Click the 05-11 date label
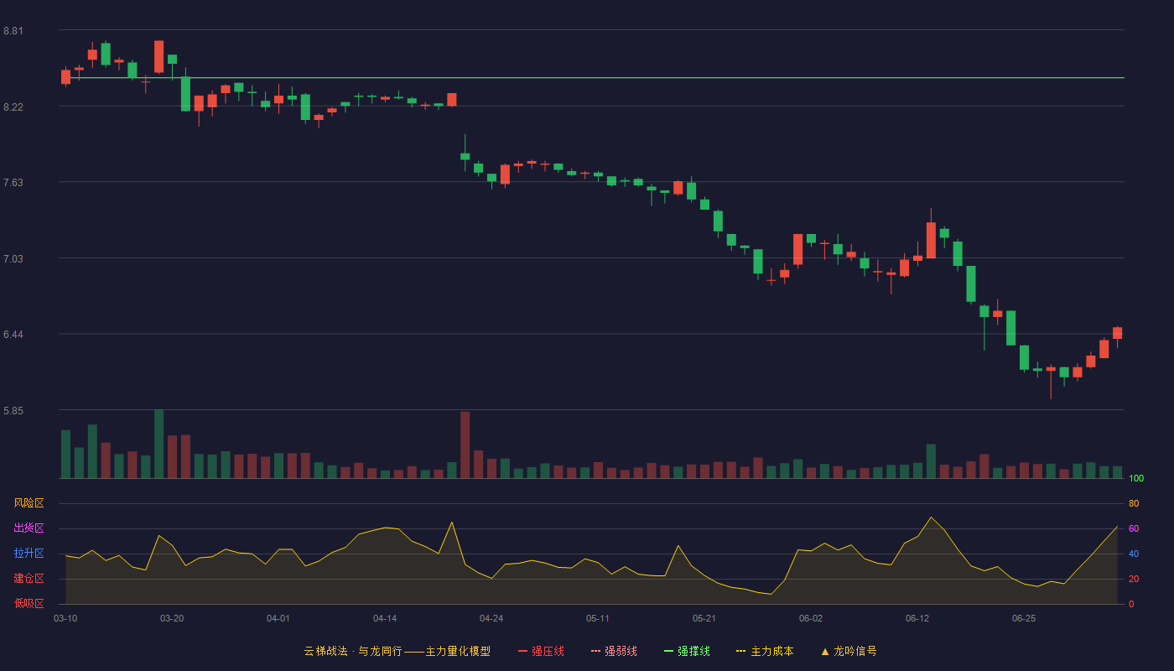Viewport: 1174px width, 671px height. tap(598, 618)
